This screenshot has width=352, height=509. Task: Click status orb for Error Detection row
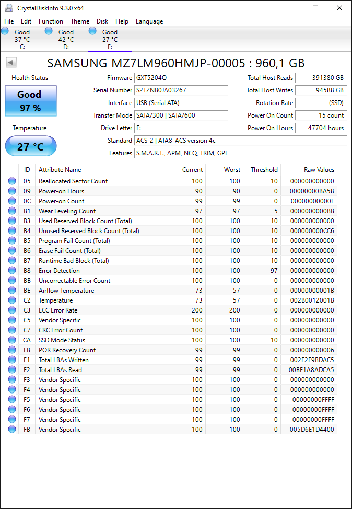click(12, 270)
